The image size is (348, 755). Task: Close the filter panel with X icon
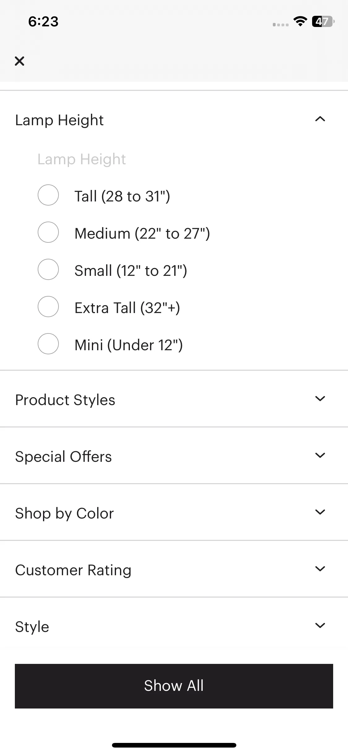(19, 61)
